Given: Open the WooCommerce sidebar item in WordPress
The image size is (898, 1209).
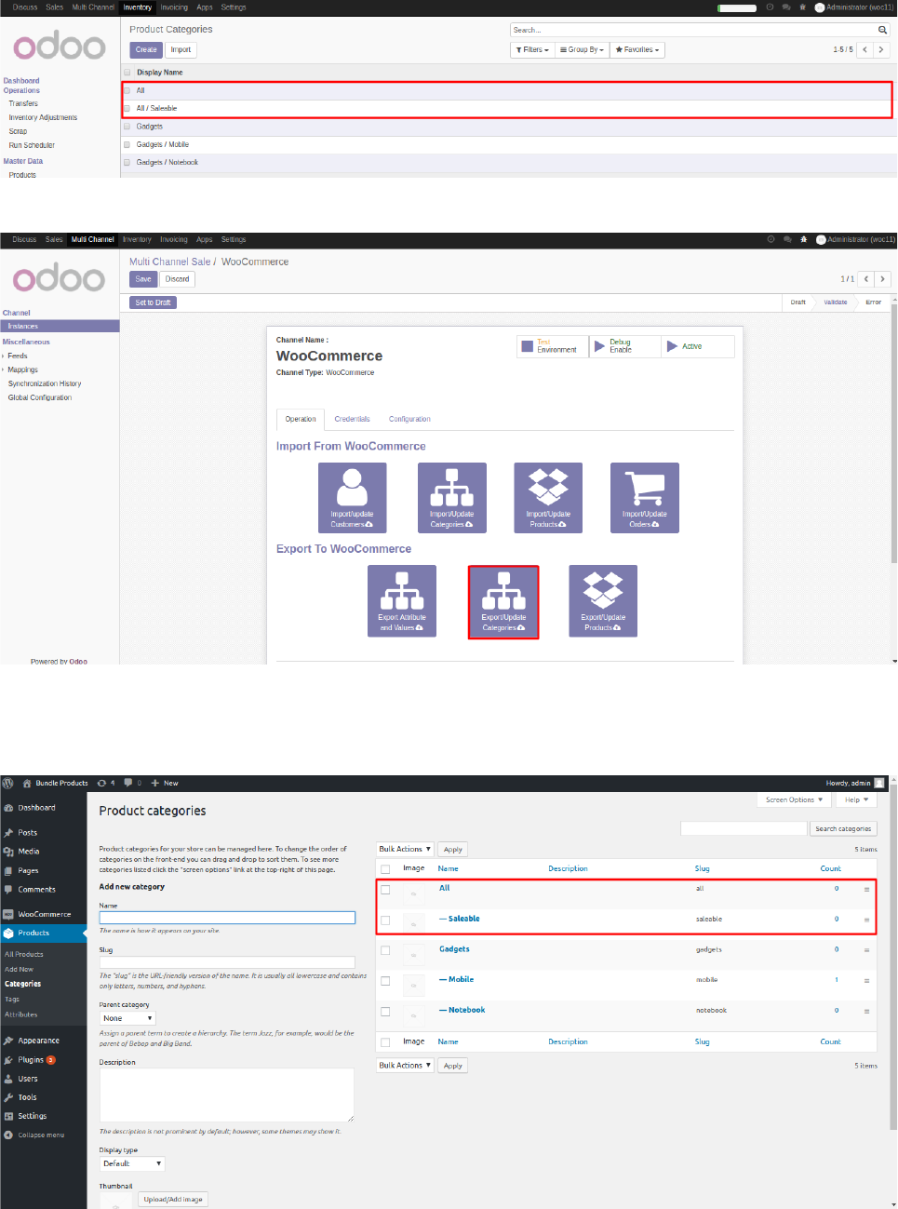Looking at the screenshot, I should [43, 914].
